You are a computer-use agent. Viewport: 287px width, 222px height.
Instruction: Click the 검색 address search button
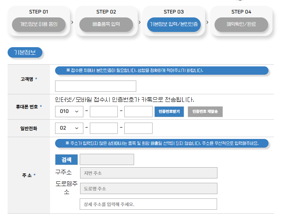pos(66,160)
